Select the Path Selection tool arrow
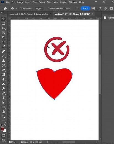The height and width of the screenshot is (144, 114). click(3, 102)
